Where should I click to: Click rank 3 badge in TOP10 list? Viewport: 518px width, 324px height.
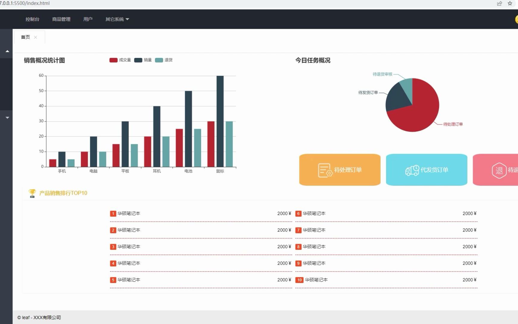[113, 247]
